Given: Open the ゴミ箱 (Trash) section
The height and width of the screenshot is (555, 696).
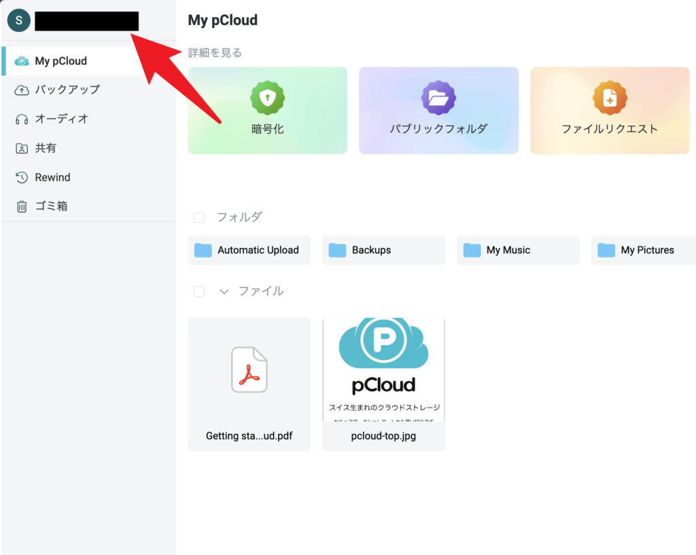Looking at the screenshot, I should coord(50,206).
